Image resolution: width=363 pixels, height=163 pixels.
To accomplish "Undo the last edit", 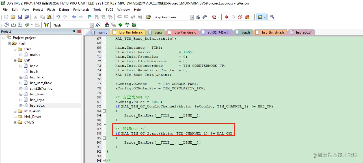I will pyautogui.click(x=58, y=17).
